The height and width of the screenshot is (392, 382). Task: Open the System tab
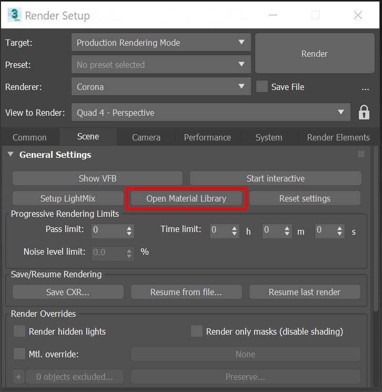[269, 137]
